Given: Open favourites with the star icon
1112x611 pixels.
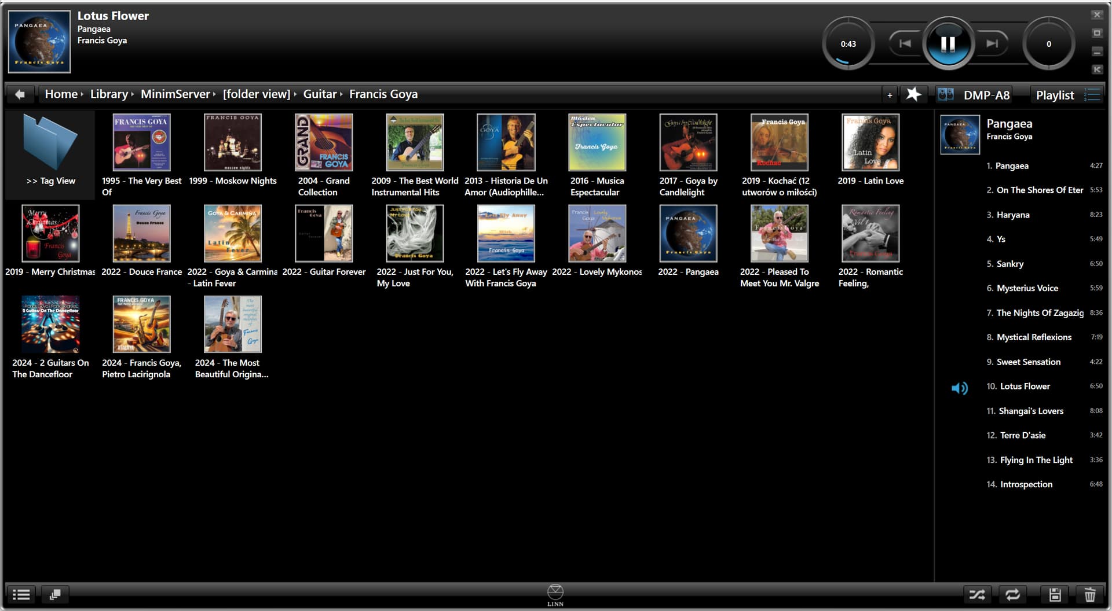Looking at the screenshot, I should coord(913,94).
